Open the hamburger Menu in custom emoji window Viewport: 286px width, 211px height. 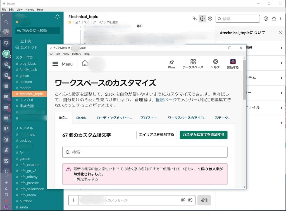point(63,64)
